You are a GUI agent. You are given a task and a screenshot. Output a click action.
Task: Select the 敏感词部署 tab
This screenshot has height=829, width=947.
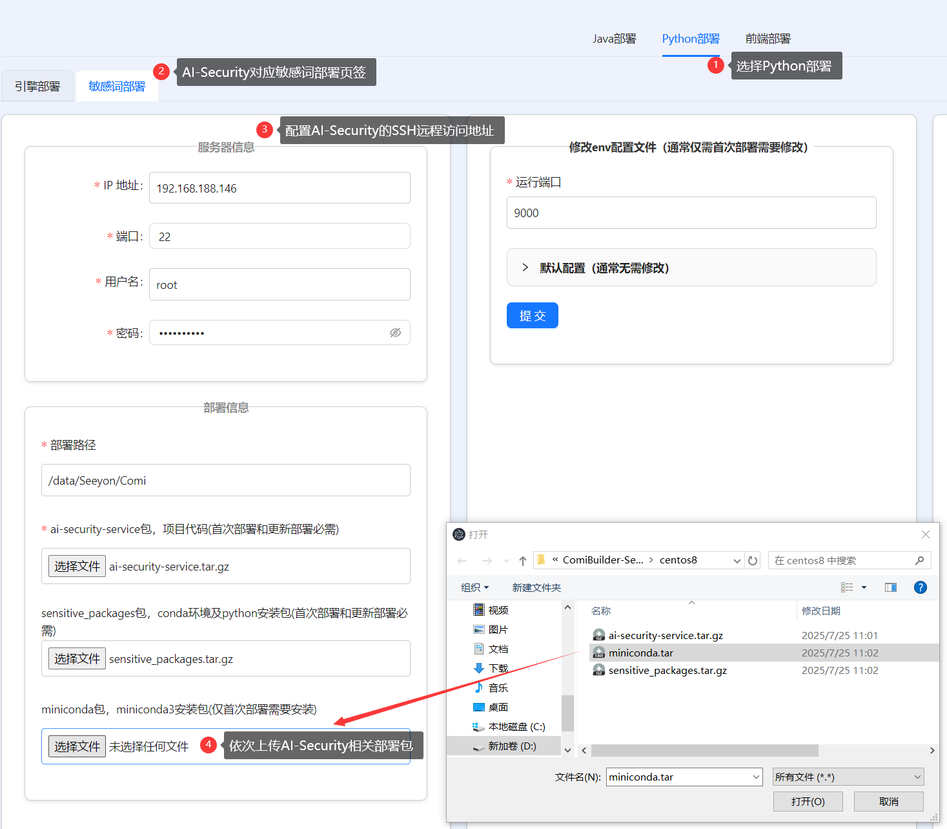tap(117, 86)
